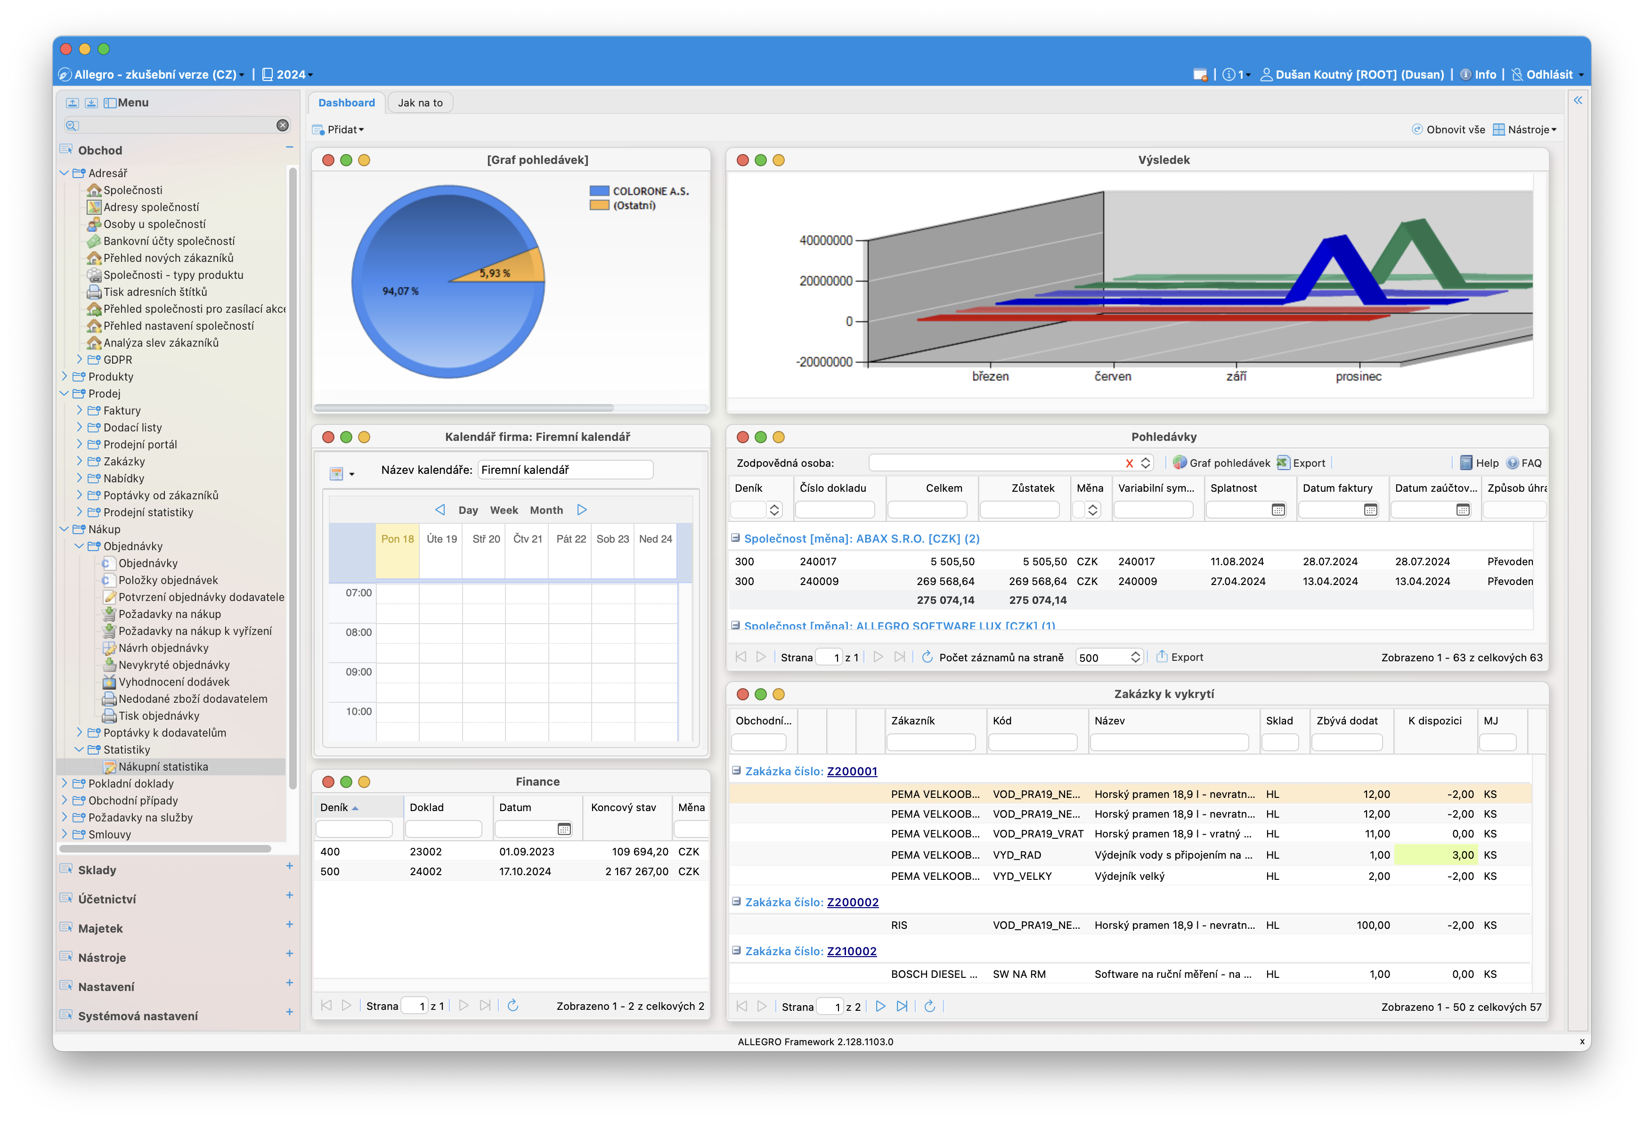Collapse ABAX S.R.O. group toggle
Viewport: 1644px width, 1121px height.
(x=735, y=537)
